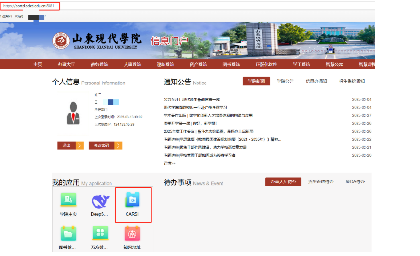Click the university logo emblem
This screenshot has width=420, height=256.
click(x=61, y=41)
